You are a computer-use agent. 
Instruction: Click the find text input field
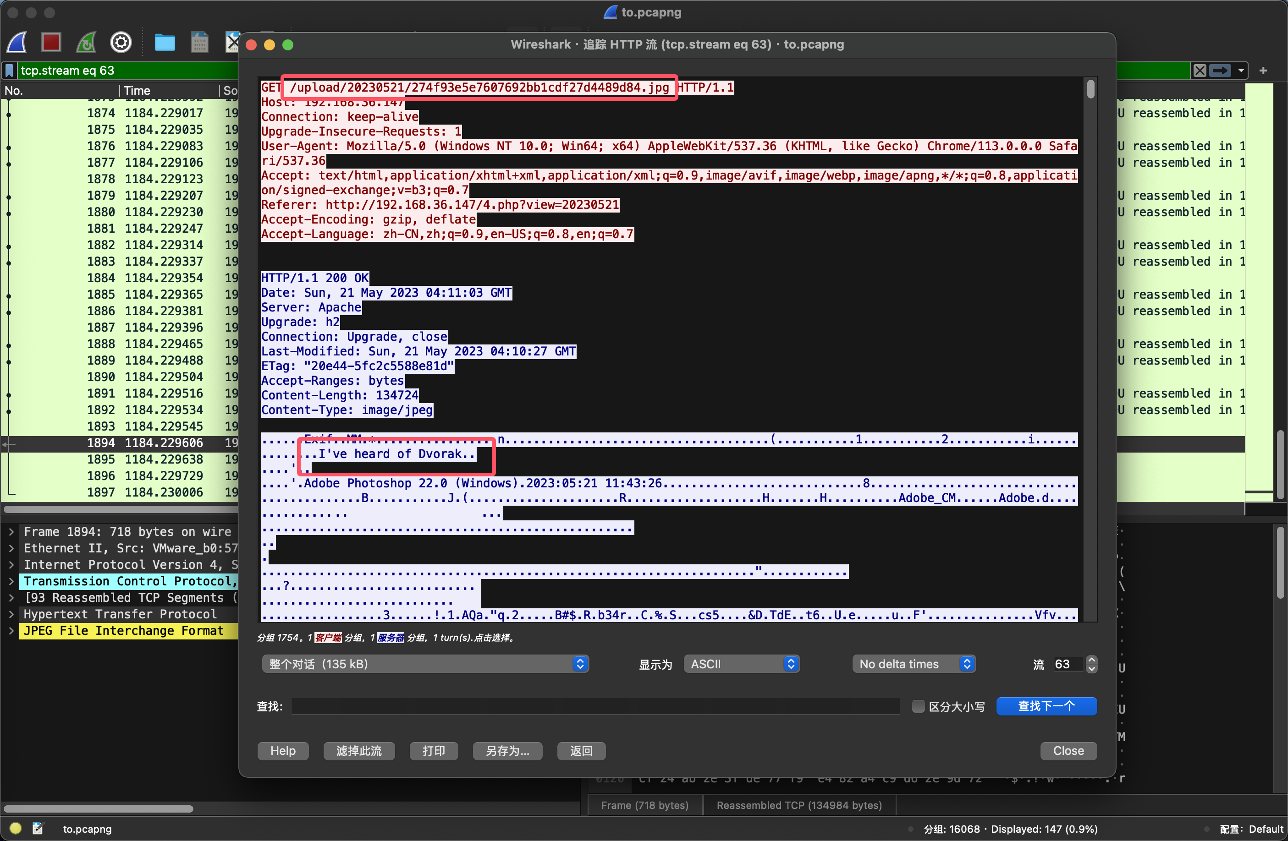click(x=595, y=706)
